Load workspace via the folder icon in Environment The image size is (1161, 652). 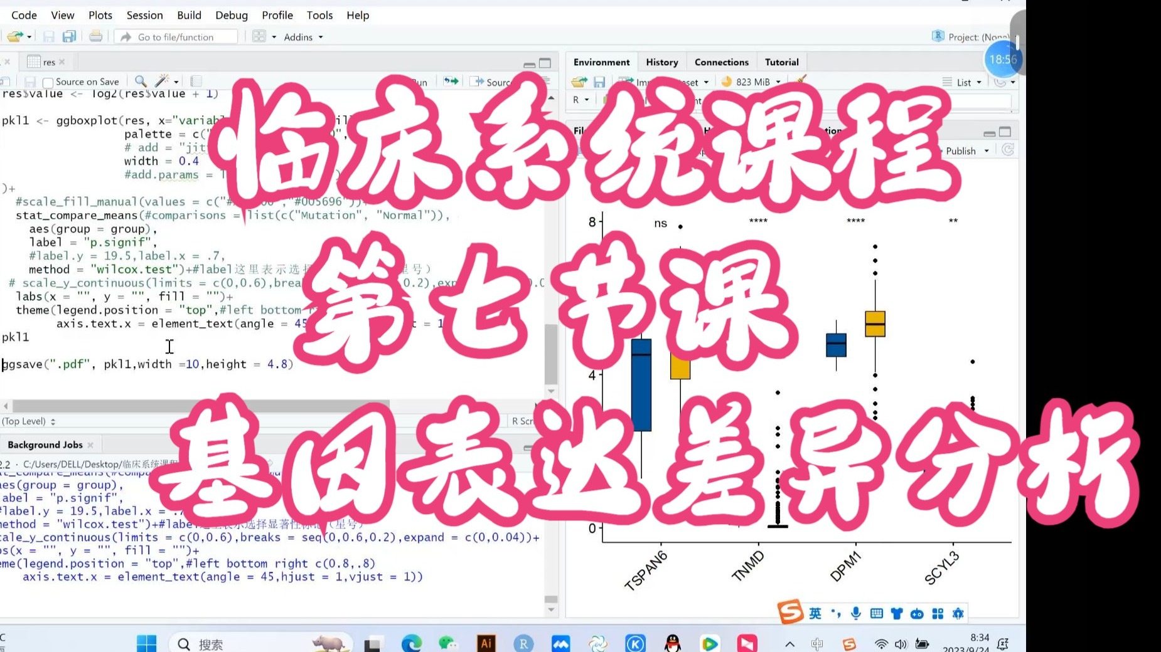[x=579, y=82]
